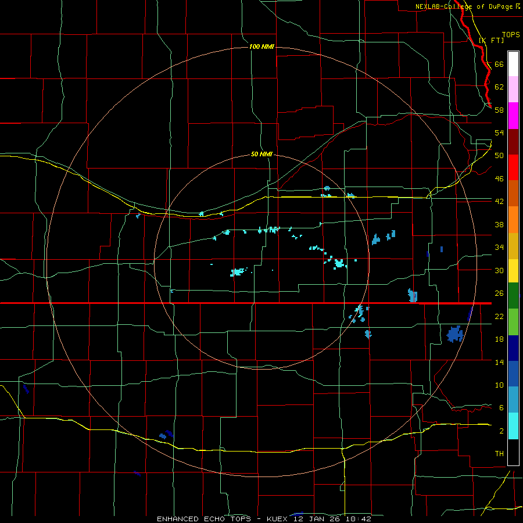523x523 pixels.
Task: Click the "58" legend value
Action: tap(499, 110)
